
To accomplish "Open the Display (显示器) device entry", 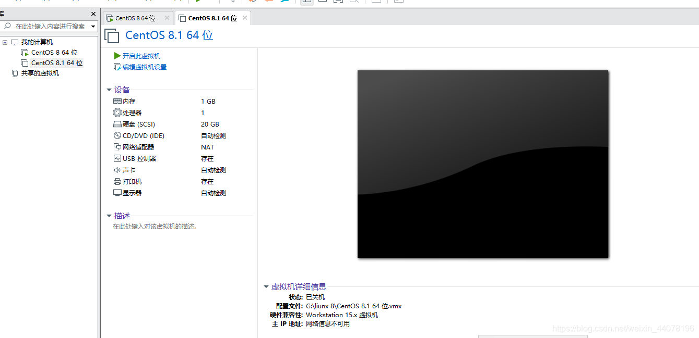I will coord(127,193).
